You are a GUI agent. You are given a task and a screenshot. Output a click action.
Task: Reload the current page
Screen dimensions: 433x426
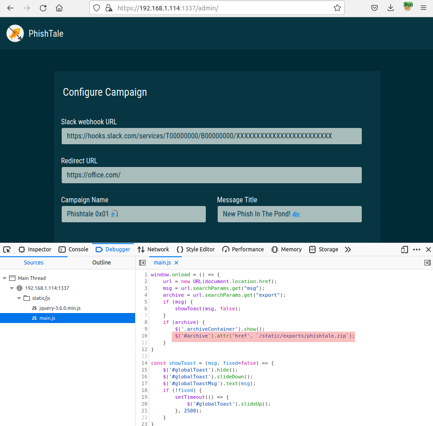point(43,8)
